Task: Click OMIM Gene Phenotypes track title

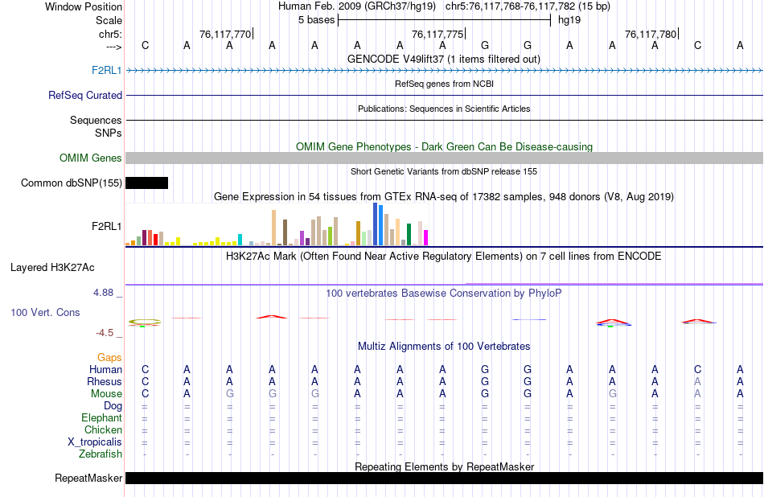Action: (444, 146)
